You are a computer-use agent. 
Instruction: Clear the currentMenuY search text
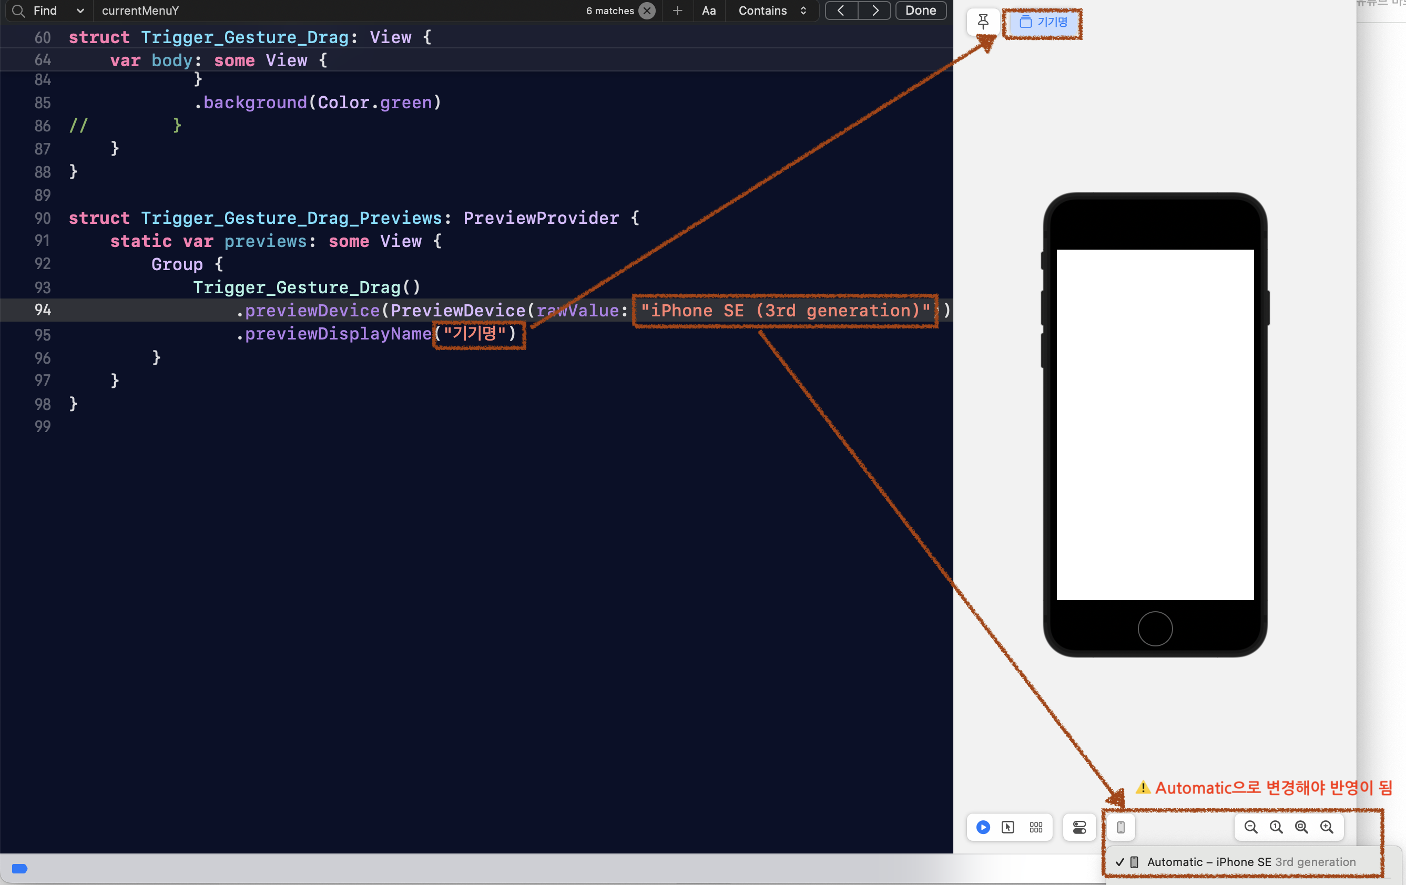click(647, 11)
